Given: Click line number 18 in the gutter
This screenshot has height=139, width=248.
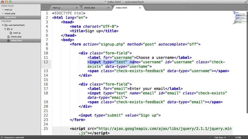Looking at the screenshot, I should pyautogui.click(x=46, y=93).
